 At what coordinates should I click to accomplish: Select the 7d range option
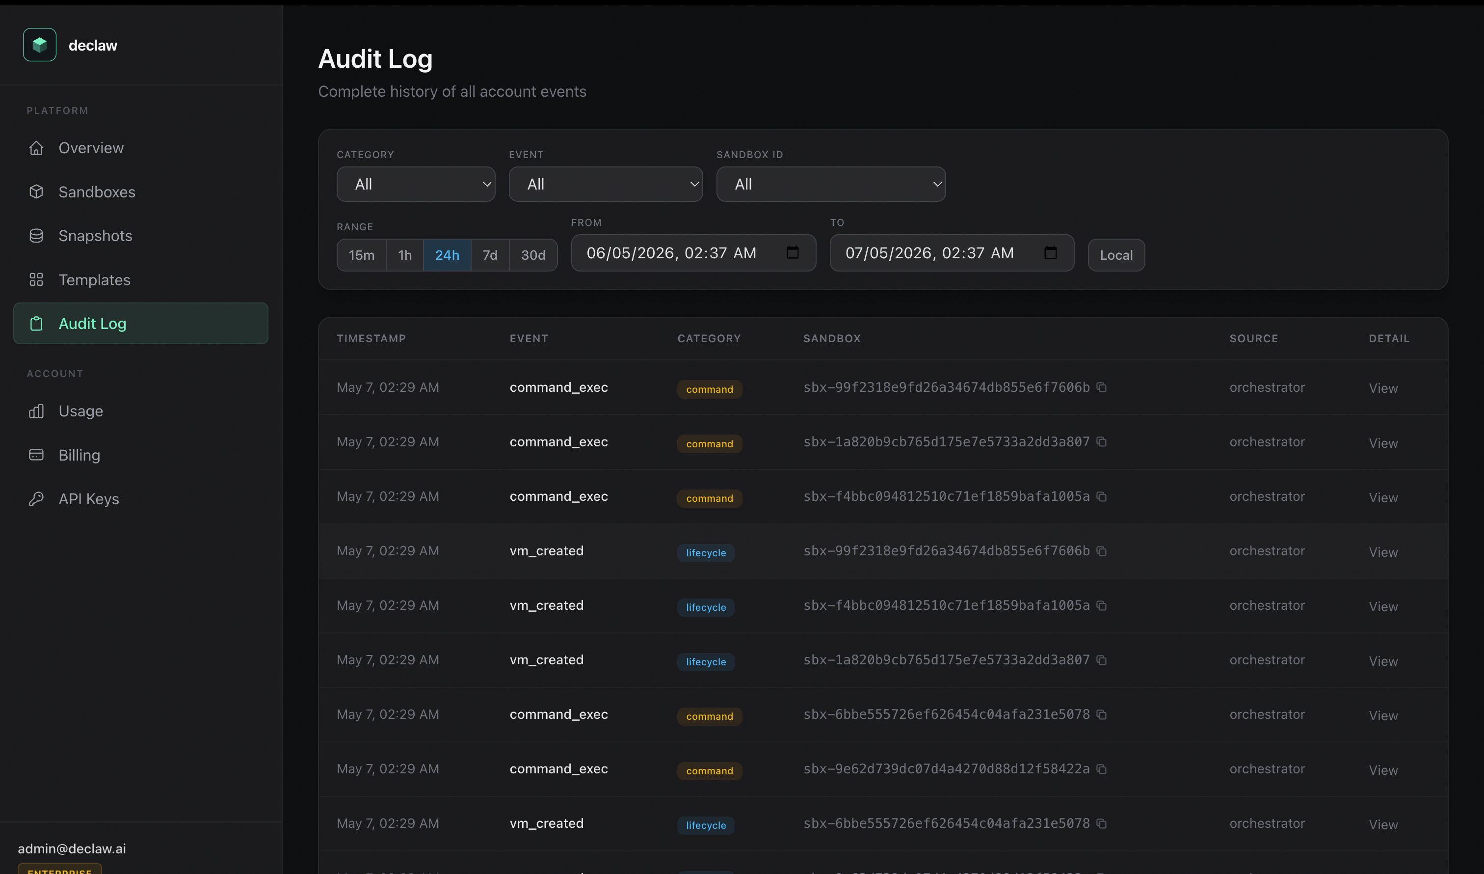coord(490,255)
